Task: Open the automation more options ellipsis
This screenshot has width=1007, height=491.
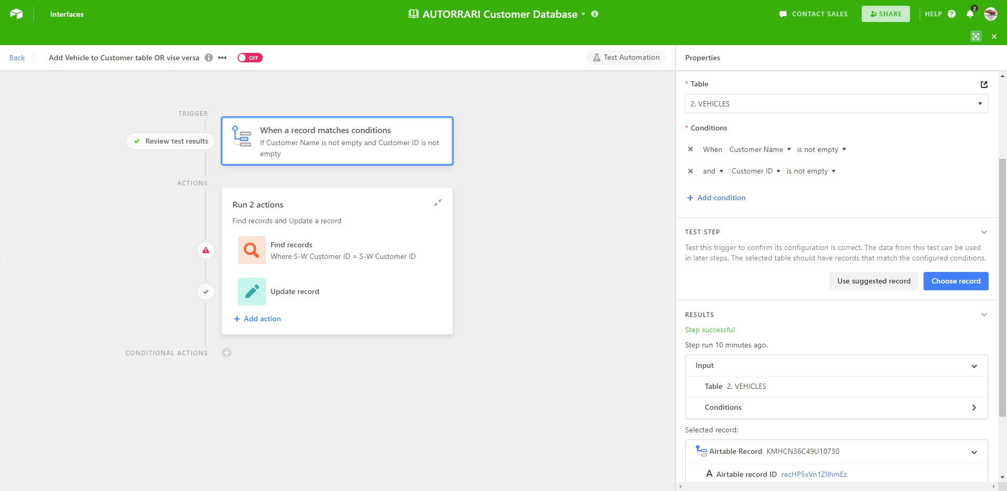Action: coord(222,58)
